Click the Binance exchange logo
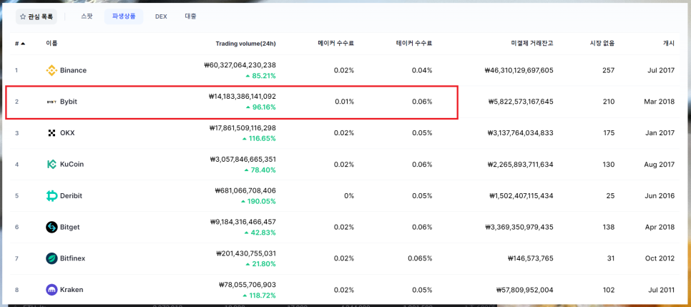The width and height of the screenshot is (691, 307). (52, 70)
